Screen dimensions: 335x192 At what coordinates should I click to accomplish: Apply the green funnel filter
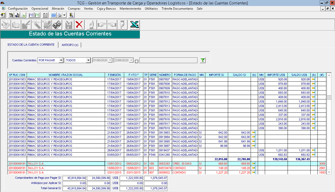(202, 60)
